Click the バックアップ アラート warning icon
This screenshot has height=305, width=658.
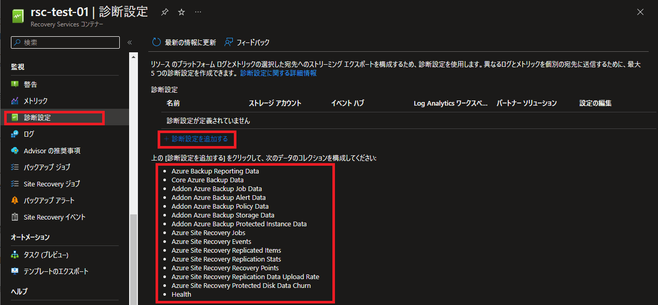(15, 200)
